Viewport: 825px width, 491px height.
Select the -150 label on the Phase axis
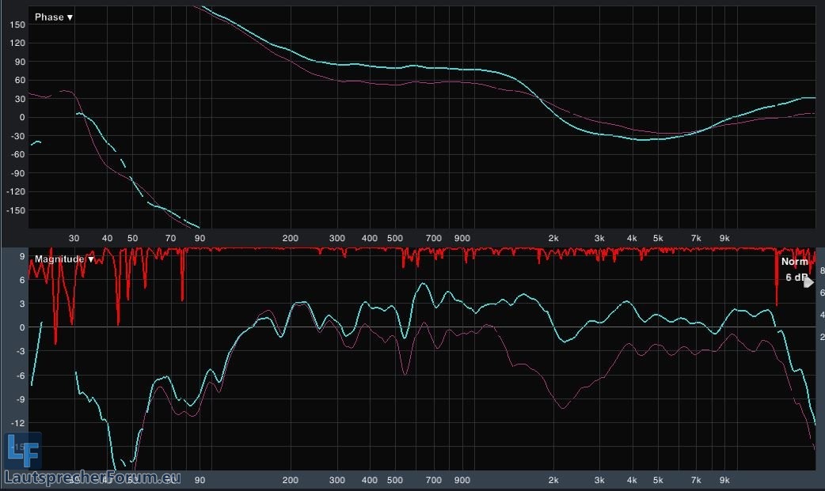(x=15, y=210)
